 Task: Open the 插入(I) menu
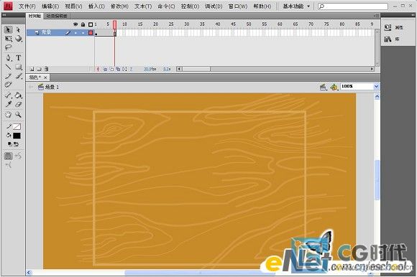97,6
